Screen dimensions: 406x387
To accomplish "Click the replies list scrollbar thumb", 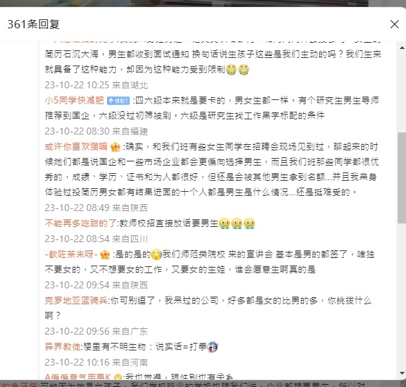I will [402, 177].
